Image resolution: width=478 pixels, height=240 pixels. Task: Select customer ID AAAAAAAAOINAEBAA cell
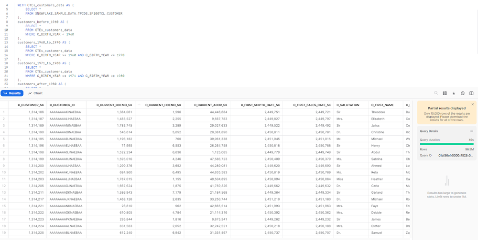[66, 132]
